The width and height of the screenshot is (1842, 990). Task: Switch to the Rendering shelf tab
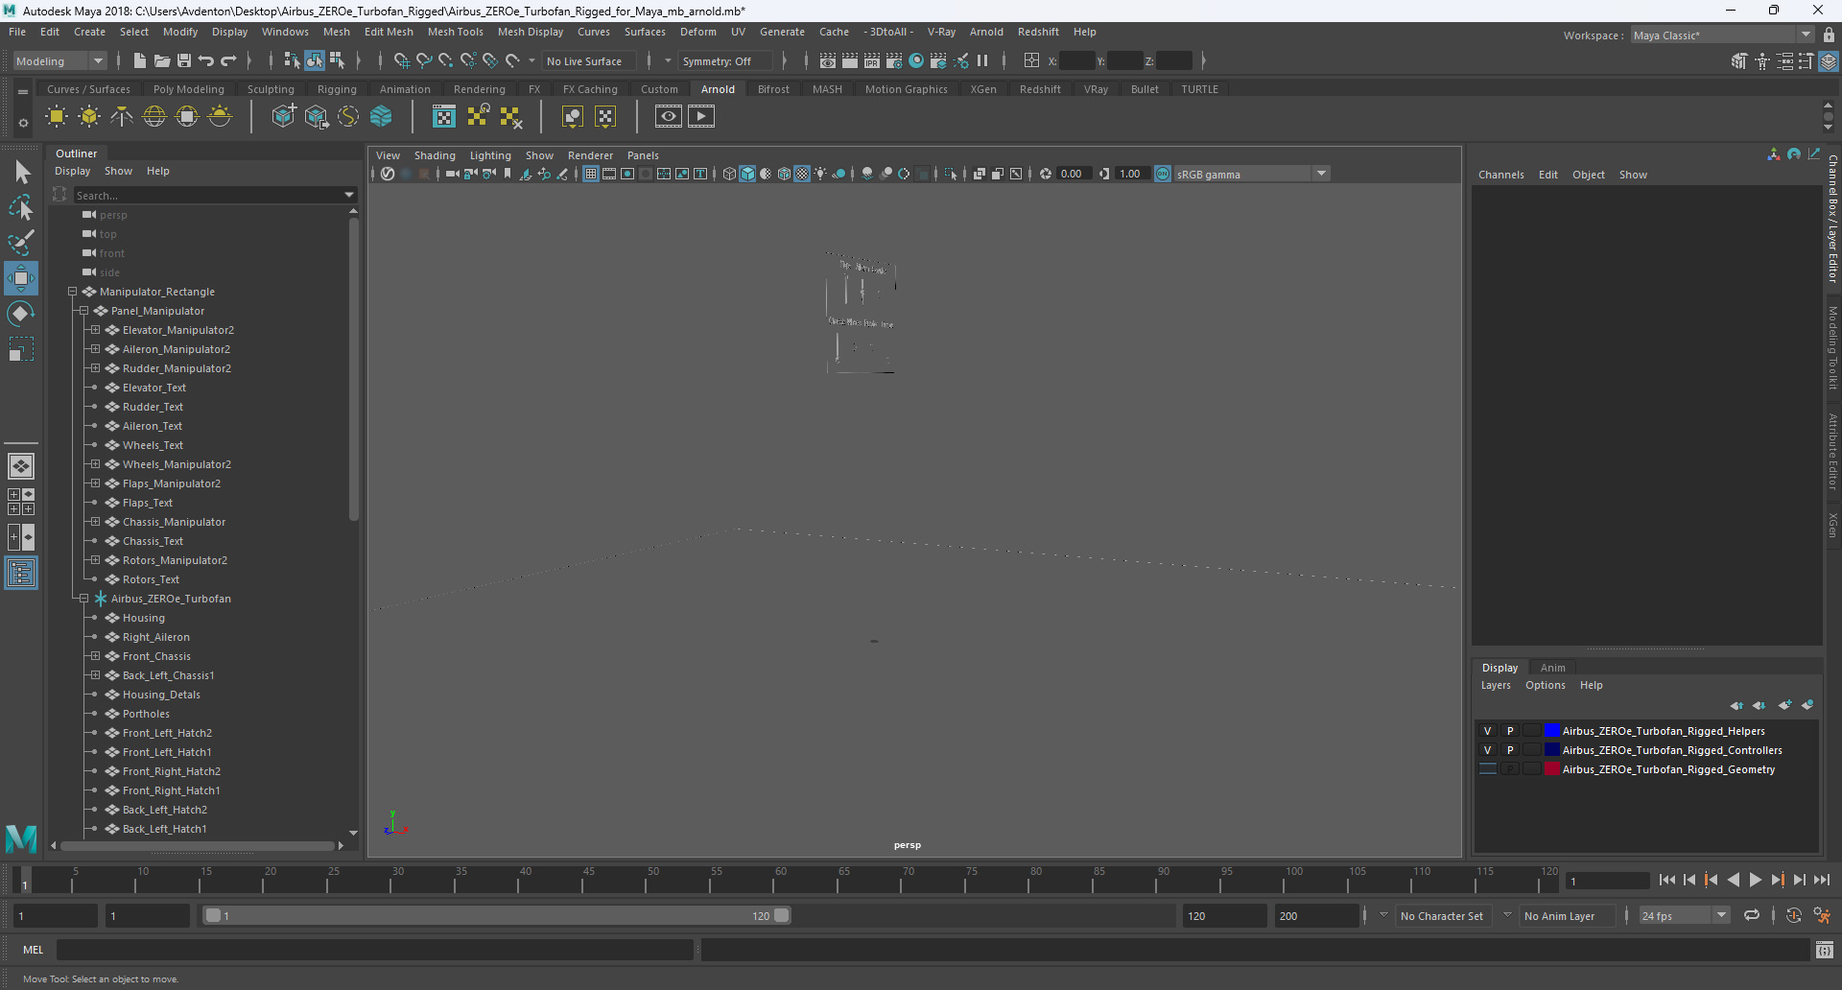point(480,89)
